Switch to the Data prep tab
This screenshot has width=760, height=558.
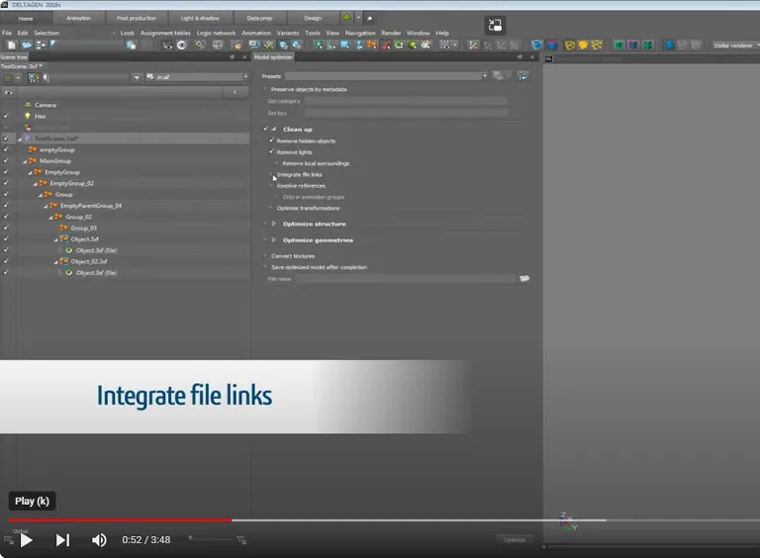(259, 18)
